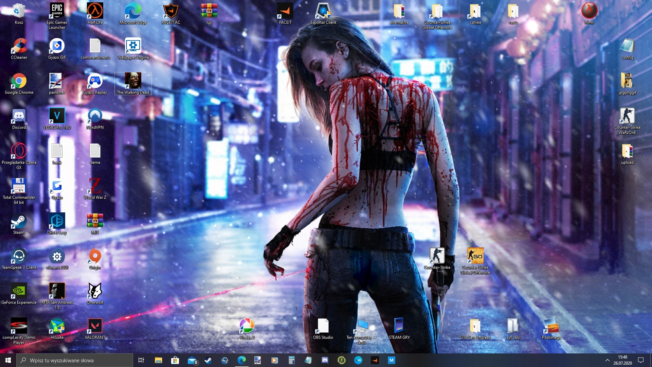Image resolution: width=652 pixels, height=367 pixels.
Task: Select the jpgpnggif folder icon
Action: point(627,84)
